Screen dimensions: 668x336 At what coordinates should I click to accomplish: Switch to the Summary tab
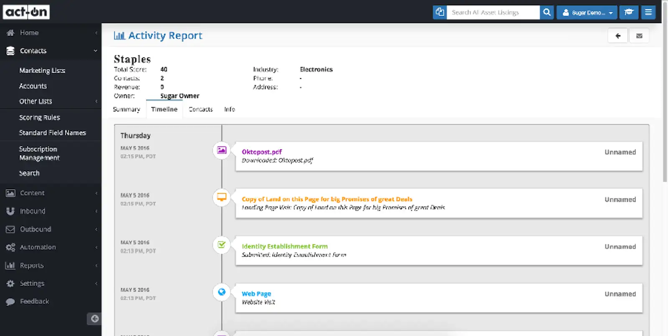tap(127, 109)
